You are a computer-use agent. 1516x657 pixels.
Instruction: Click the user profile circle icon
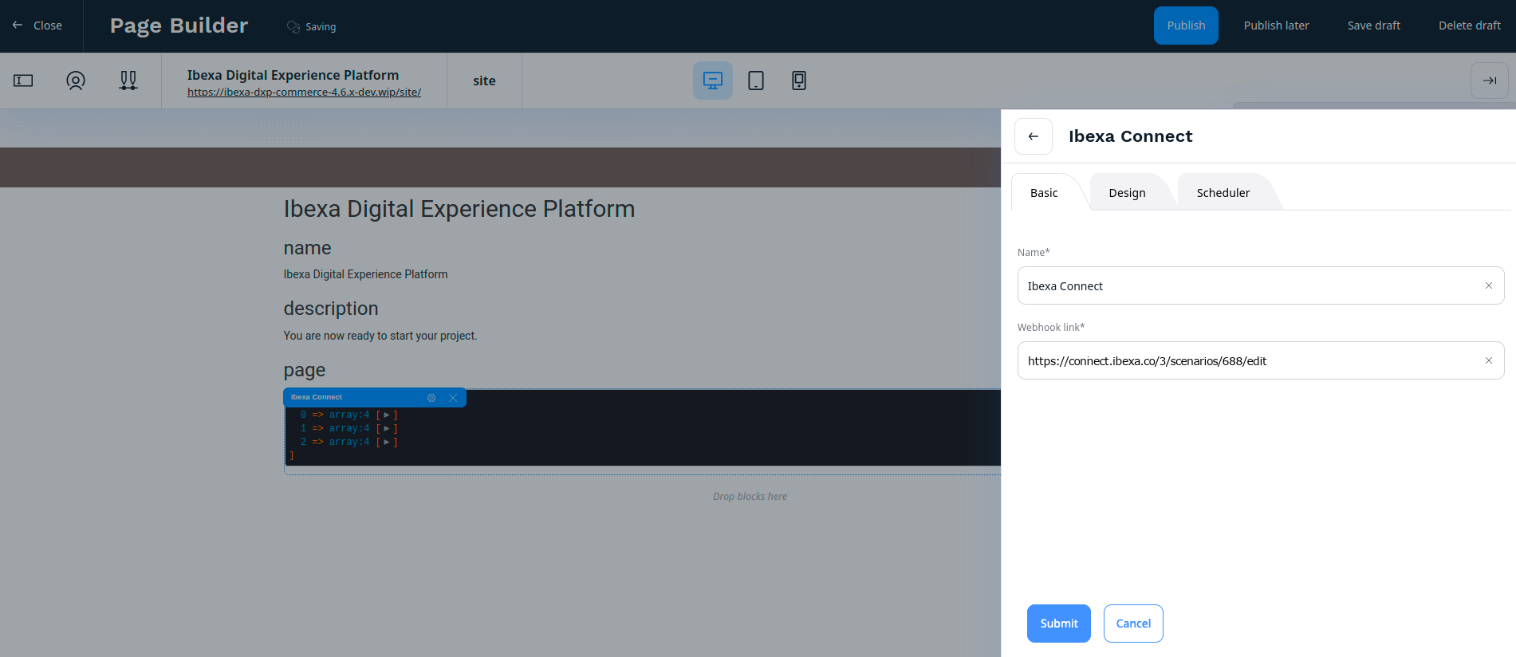(x=76, y=81)
